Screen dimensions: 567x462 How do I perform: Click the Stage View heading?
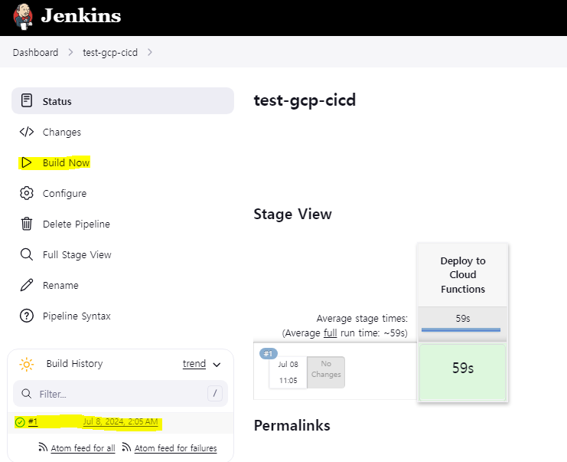pyautogui.click(x=292, y=214)
